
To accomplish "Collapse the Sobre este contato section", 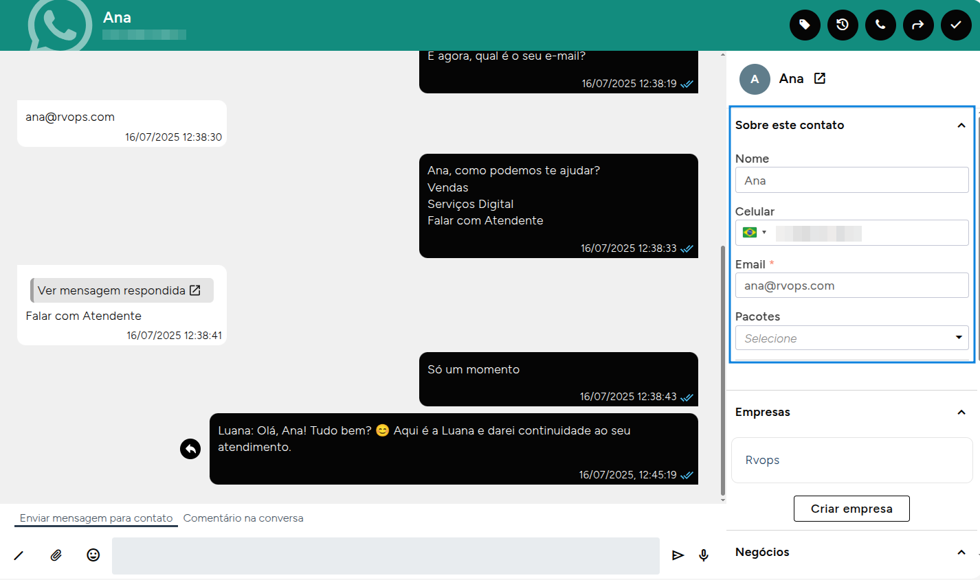I will point(961,126).
